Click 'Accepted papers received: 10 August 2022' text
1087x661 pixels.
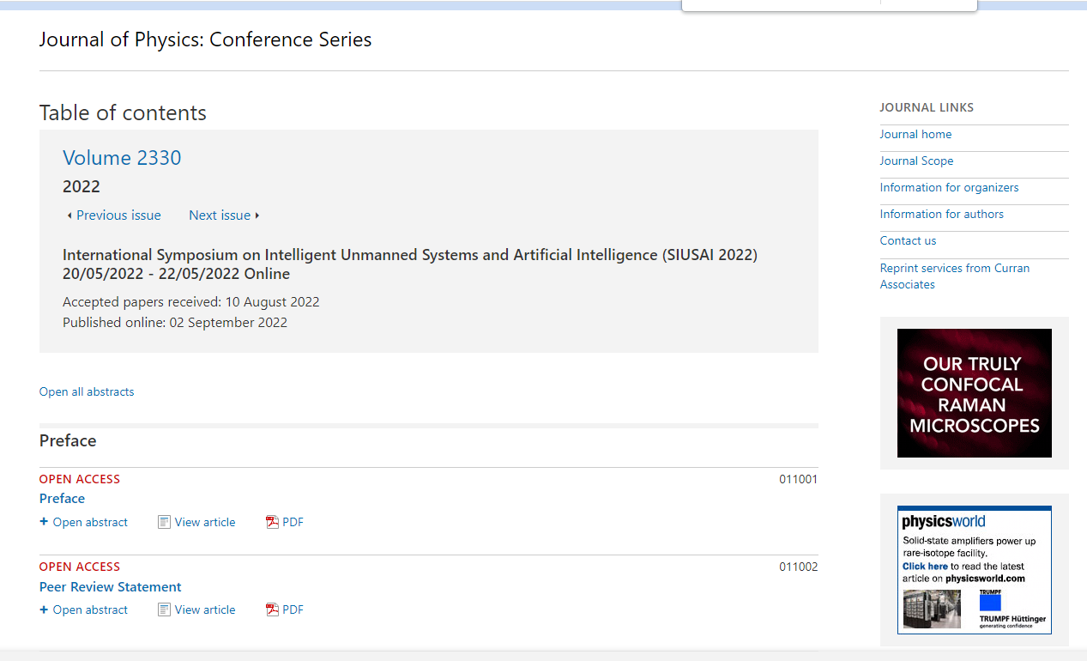190,302
